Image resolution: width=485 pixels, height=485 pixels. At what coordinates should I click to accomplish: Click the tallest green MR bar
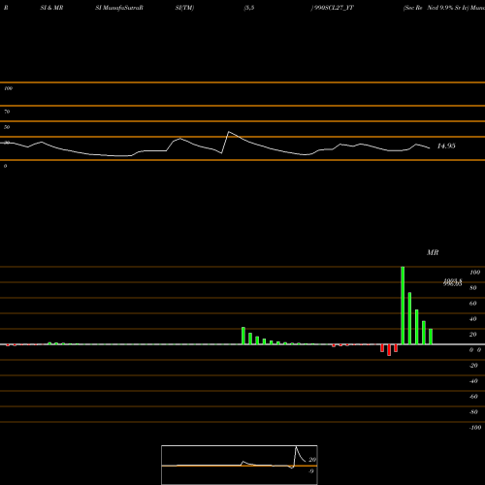point(403,306)
